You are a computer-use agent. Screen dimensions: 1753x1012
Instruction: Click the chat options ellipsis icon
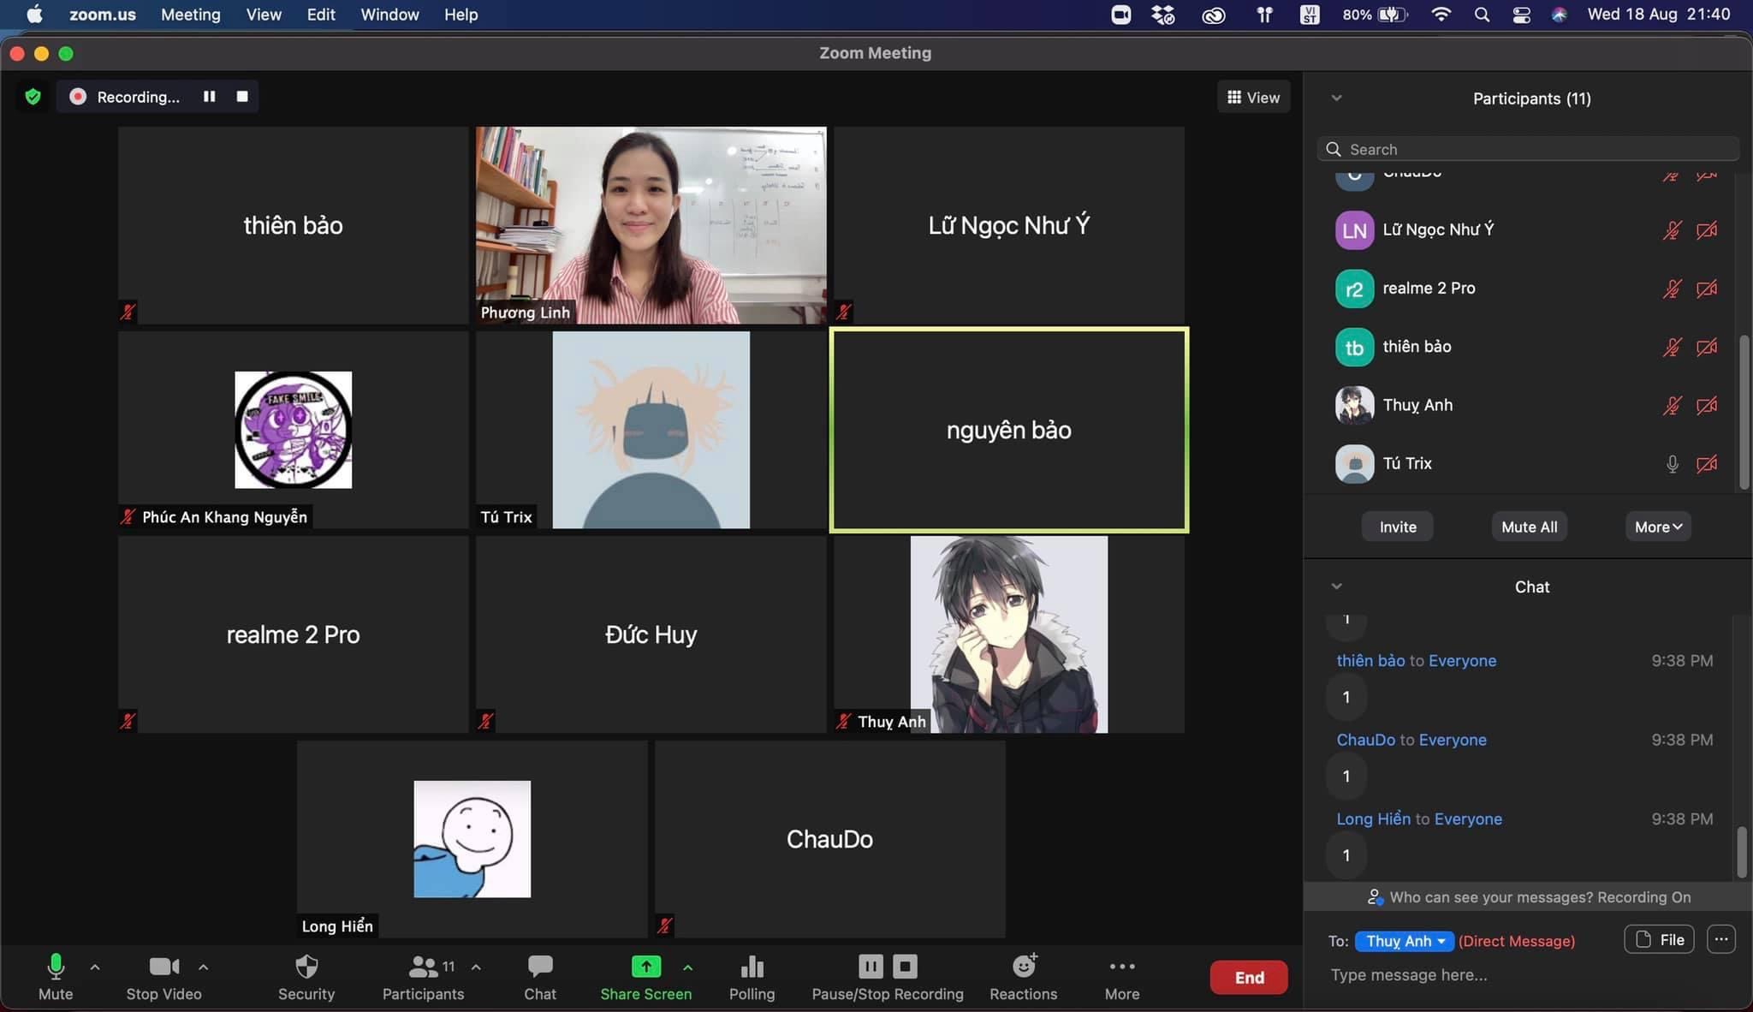pos(1721,939)
